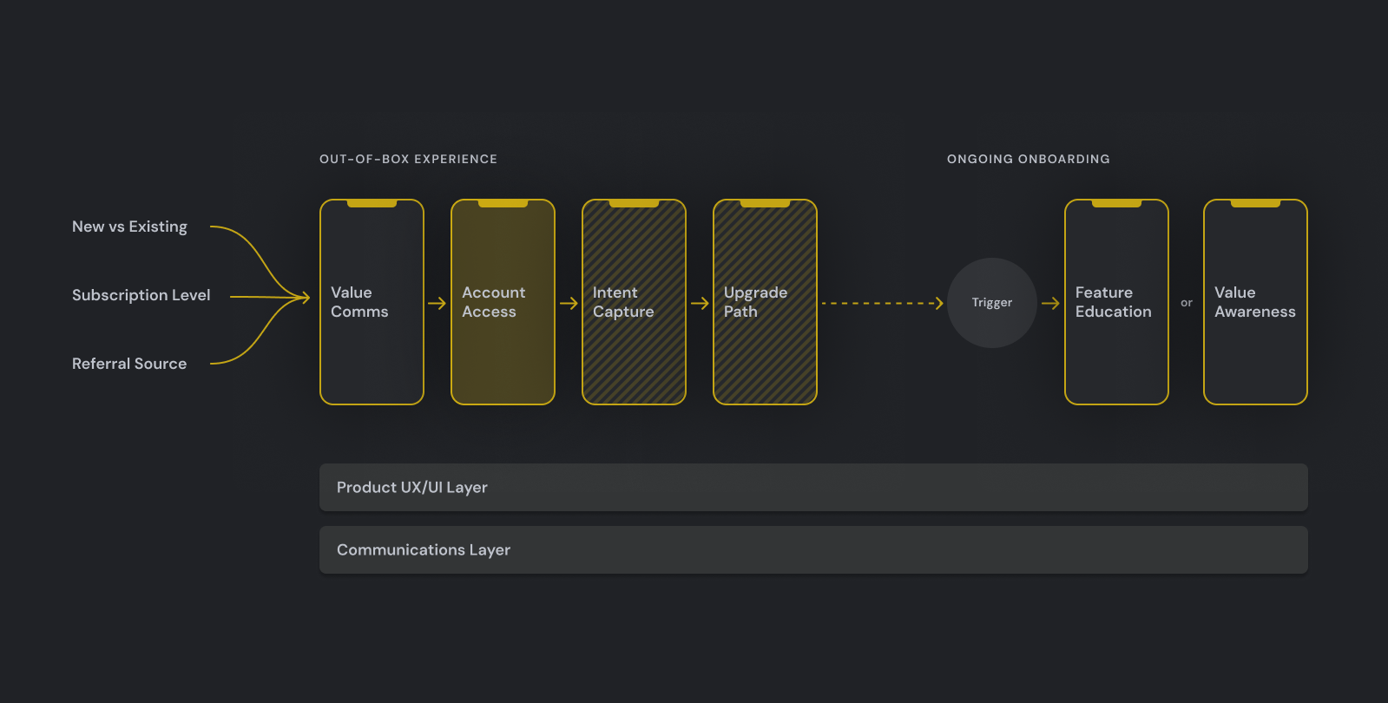This screenshot has width=1388, height=703.
Task: Select the Communications Layer bar
Action: (813, 550)
